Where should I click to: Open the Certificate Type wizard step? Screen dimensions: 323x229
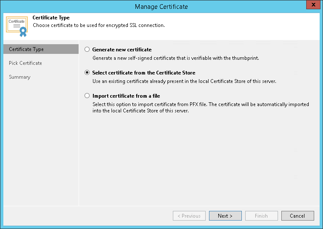click(26, 49)
